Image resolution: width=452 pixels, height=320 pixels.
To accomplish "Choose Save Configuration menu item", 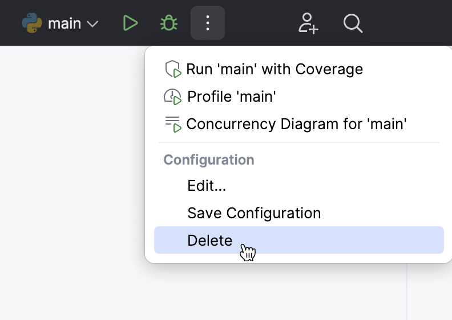I will (254, 213).
